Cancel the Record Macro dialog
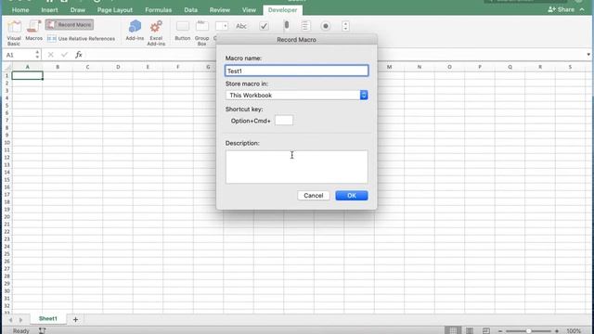Viewport: 594px width, 334px height. point(314,196)
